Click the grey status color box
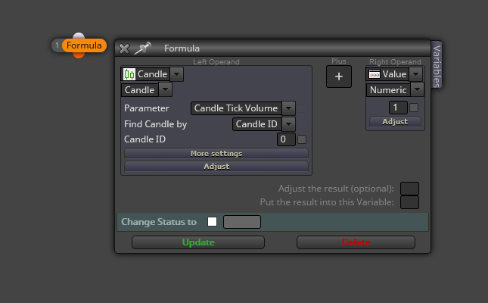The height and width of the screenshot is (303, 488). coord(242,222)
